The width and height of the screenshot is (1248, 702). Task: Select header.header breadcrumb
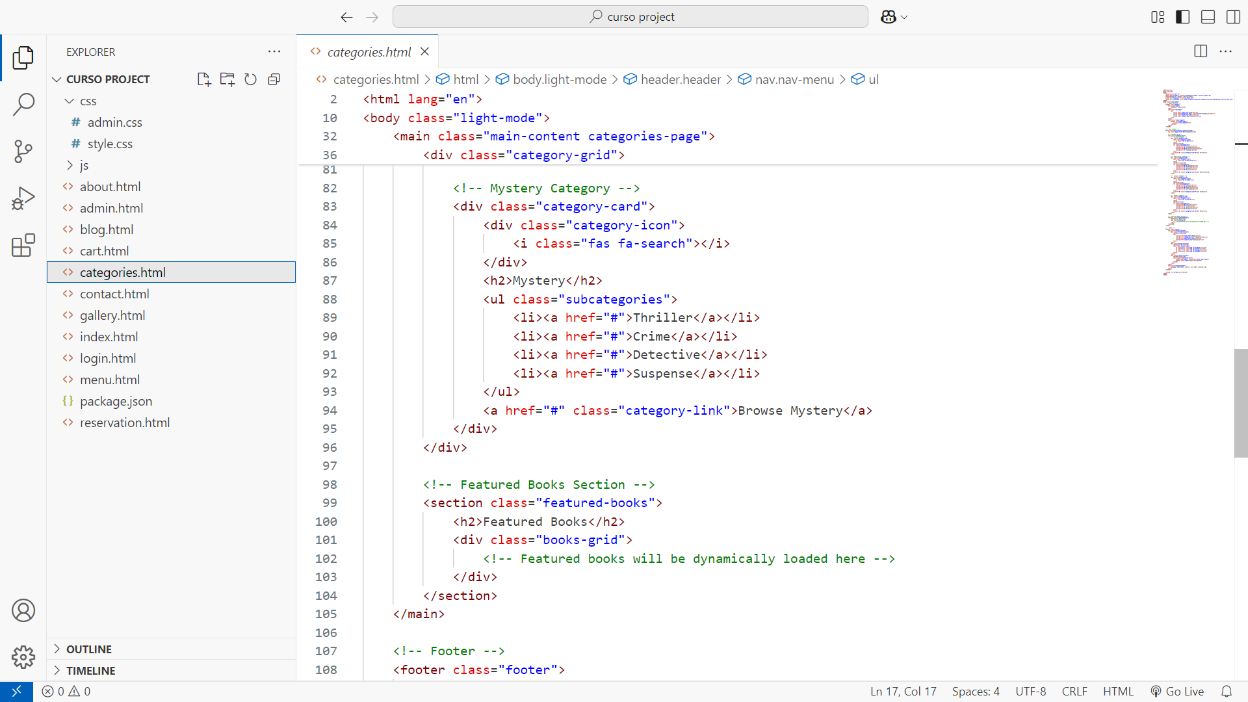point(672,79)
